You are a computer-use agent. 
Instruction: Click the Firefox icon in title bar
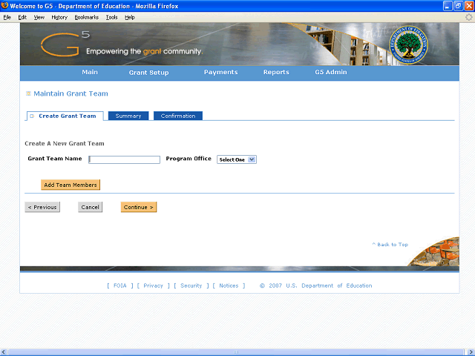[4, 5]
